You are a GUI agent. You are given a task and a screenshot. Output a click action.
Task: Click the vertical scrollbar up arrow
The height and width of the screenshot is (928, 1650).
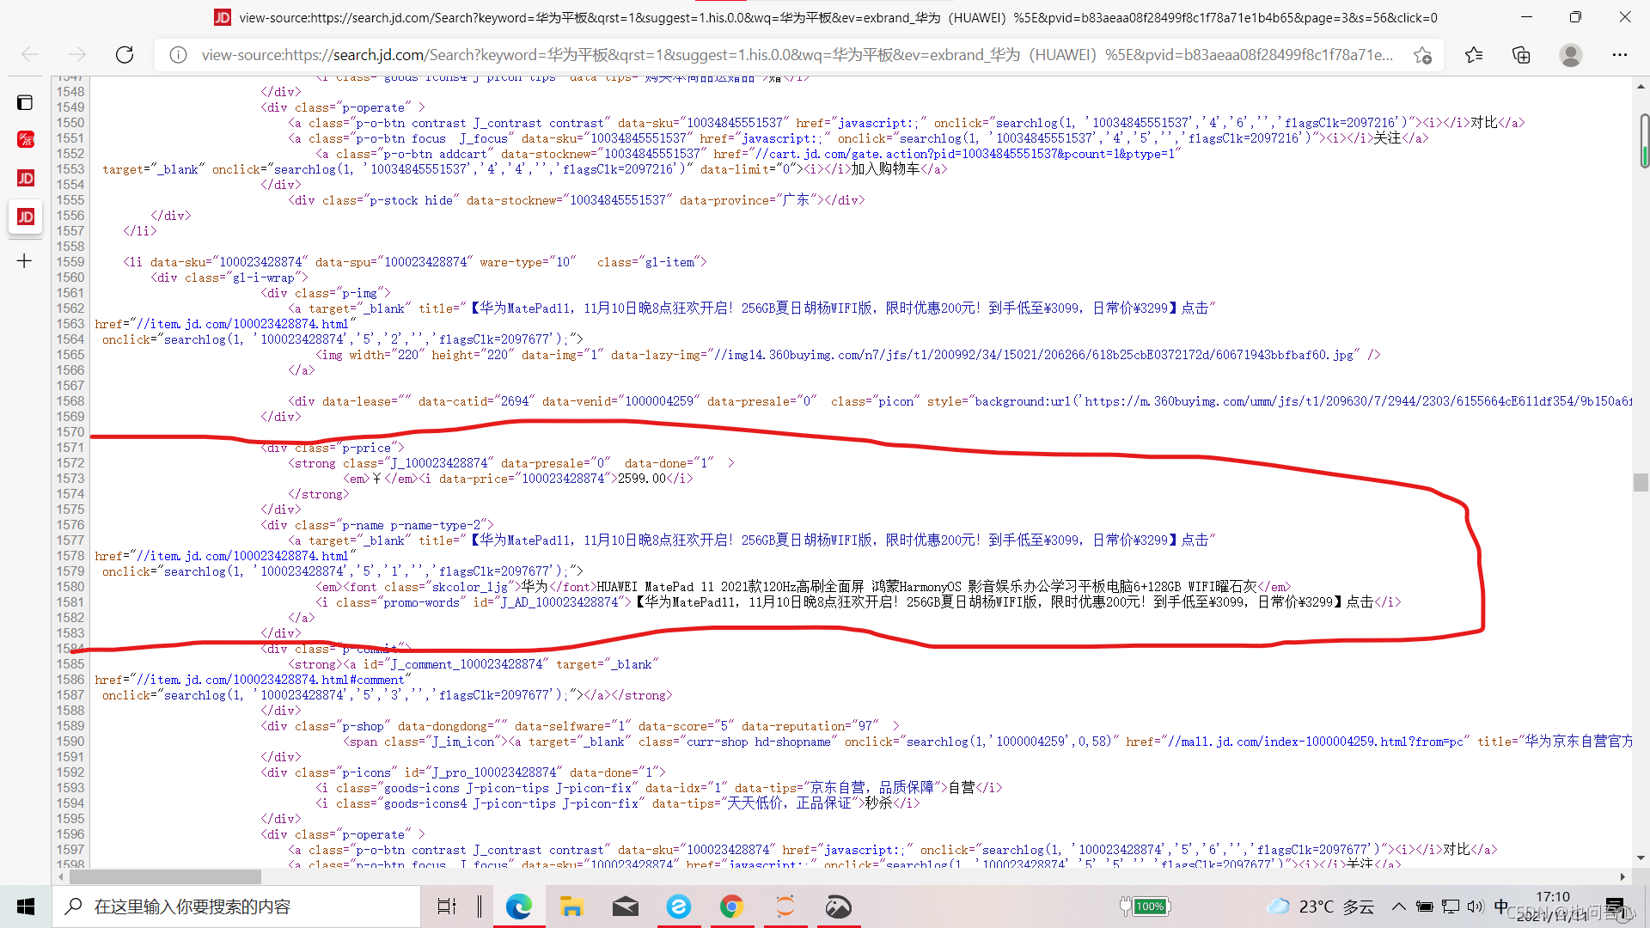[1641, 86]
